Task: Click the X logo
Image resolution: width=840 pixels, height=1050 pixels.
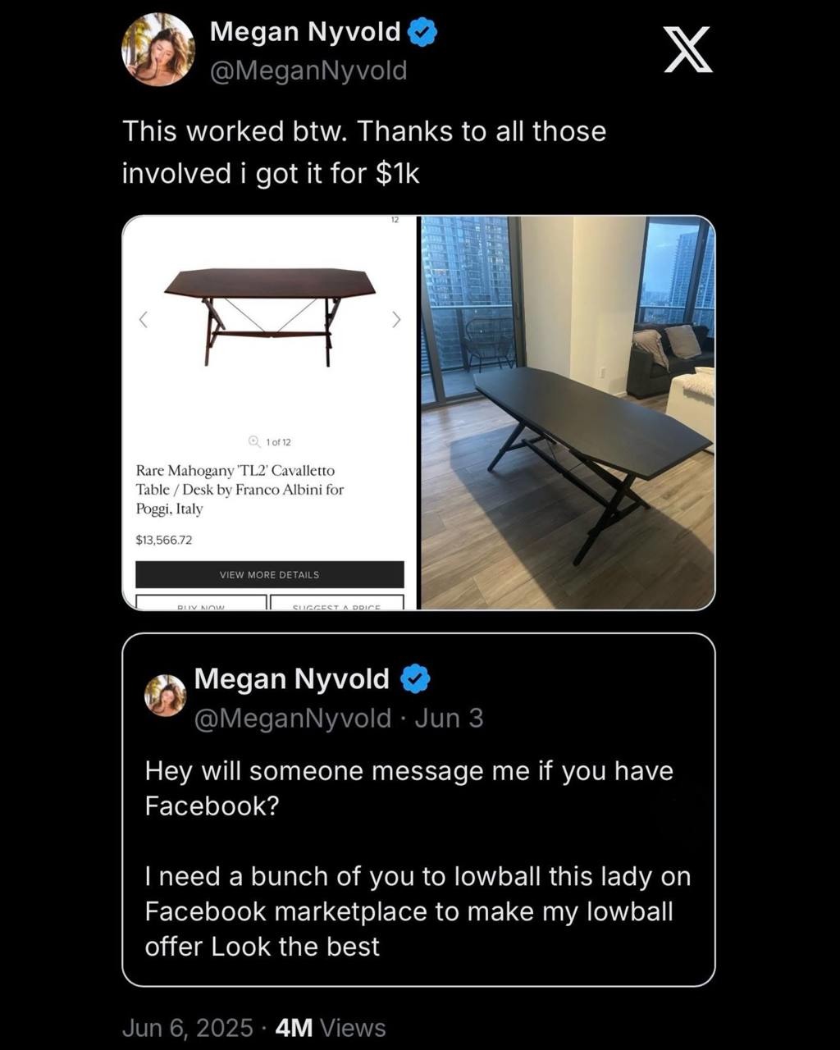Action: click(687, 49)
